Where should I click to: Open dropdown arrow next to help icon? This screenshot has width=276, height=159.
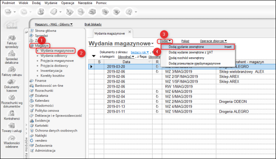pos(136,12)
